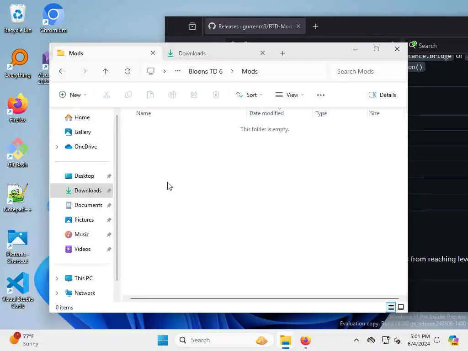The image size is (468, 351).
Task: Close the Downloads tab
Action: 262,53
